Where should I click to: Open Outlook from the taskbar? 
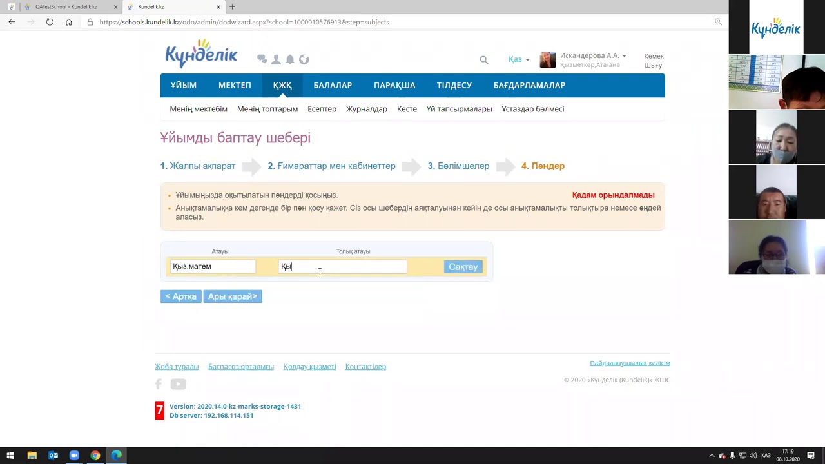53,456
